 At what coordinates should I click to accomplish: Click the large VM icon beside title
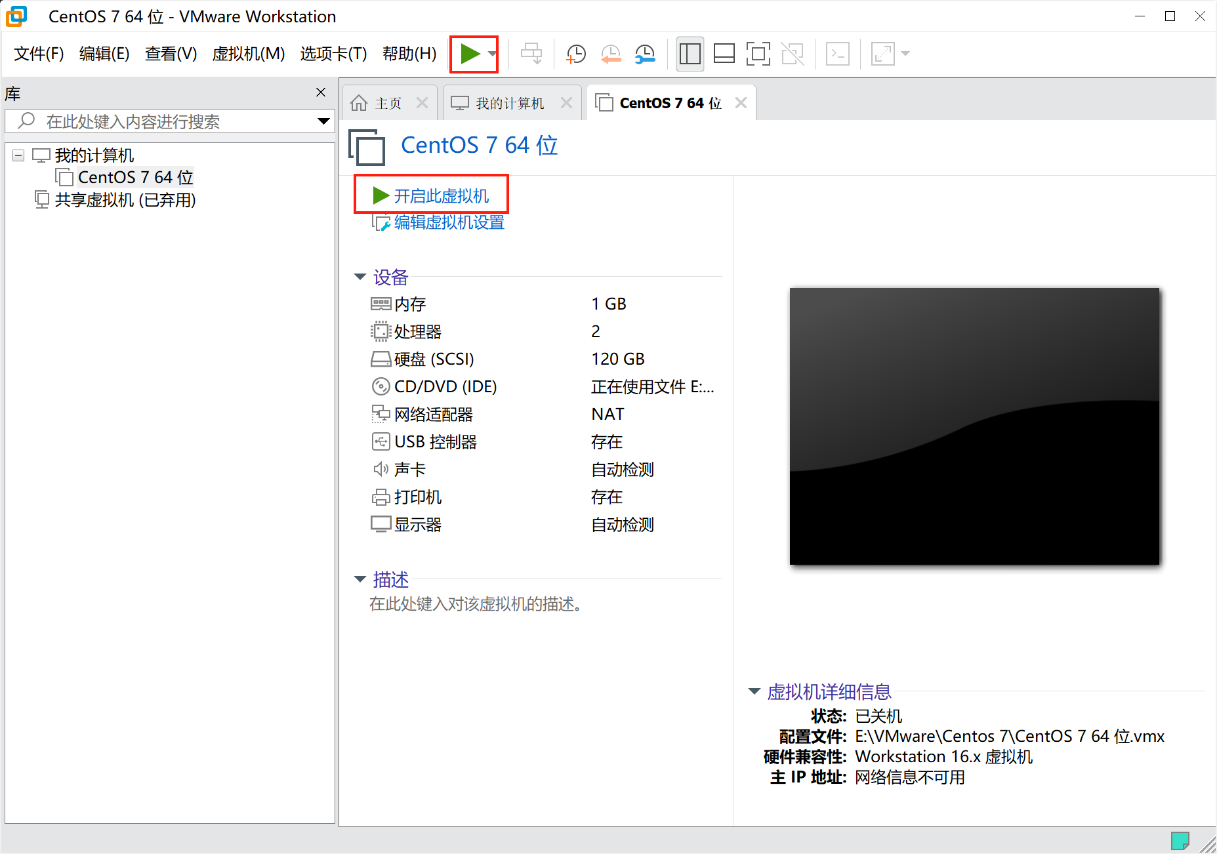[x=367, y=146]
